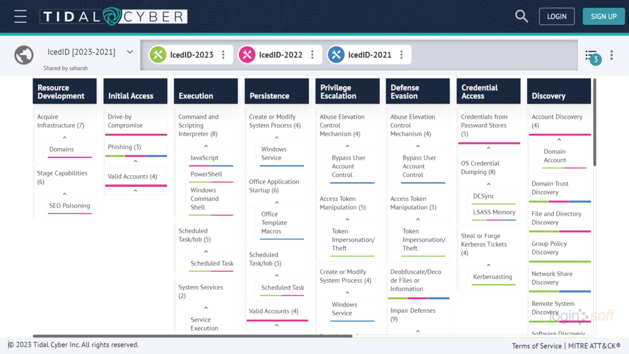Click Windows Service under Persistence
629x354 pixels.
click(x=273, y=153)
